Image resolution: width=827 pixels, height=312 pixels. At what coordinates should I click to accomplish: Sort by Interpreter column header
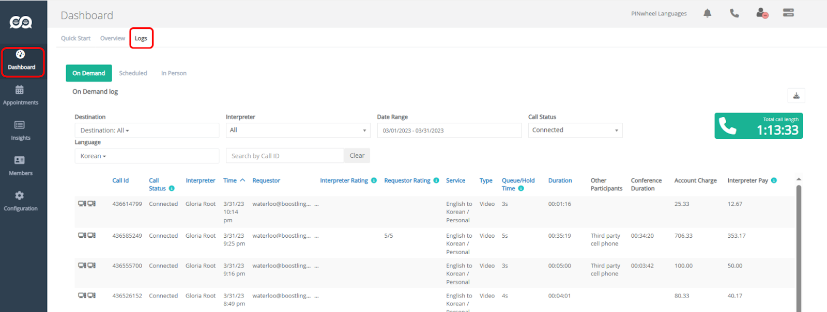[x=201, y=180]
